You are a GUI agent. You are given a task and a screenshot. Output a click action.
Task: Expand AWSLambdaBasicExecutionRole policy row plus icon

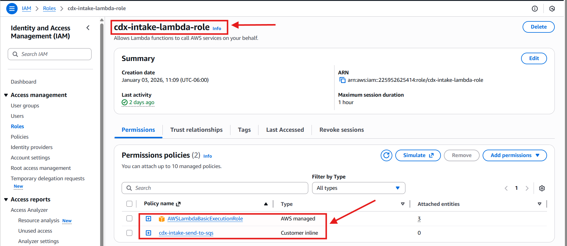click(x=148, y=219)
